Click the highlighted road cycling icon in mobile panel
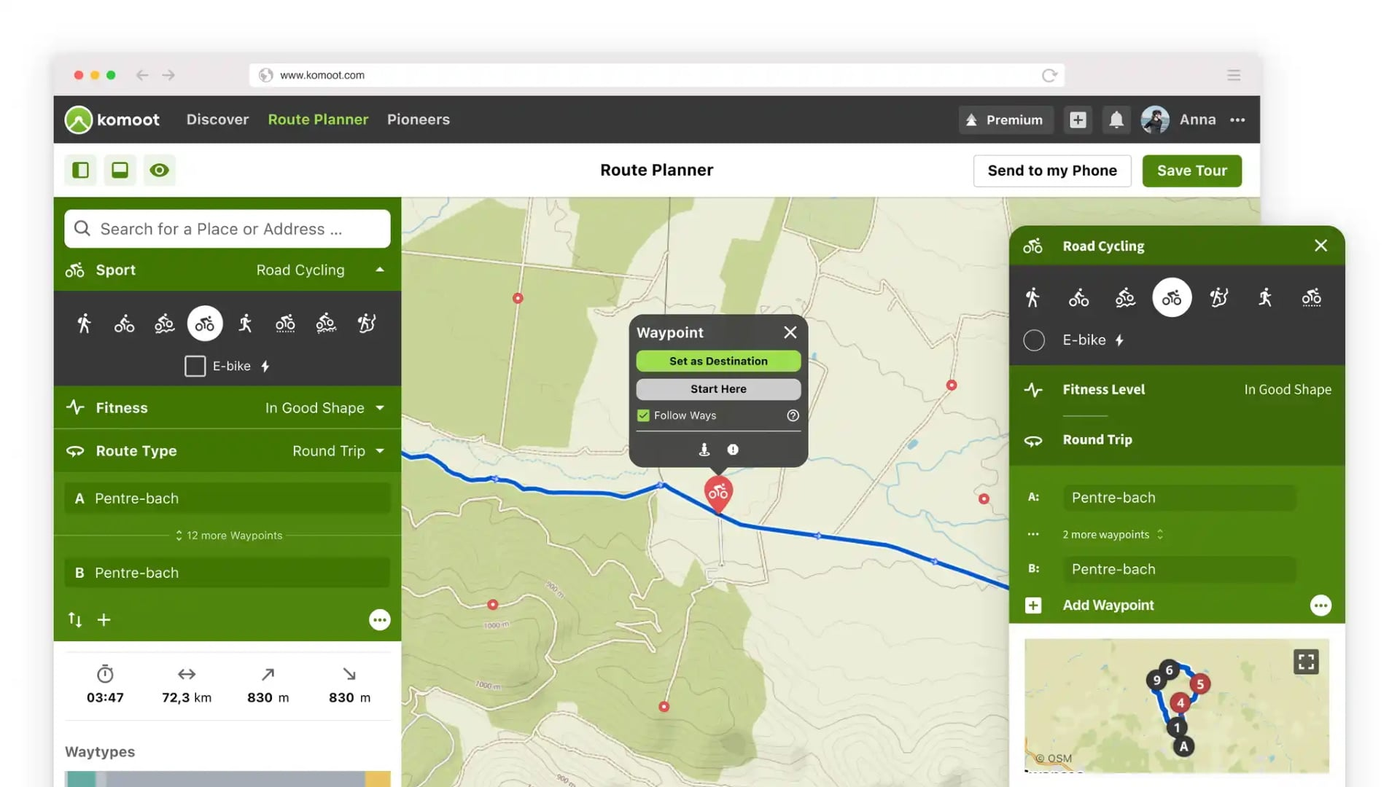The height and width of the screenshot is (787, 1400). [1172, 297]
